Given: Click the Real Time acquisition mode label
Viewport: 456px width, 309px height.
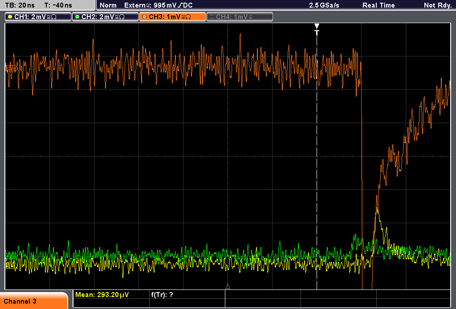Looking at the screenshot, I should point(379,5).
